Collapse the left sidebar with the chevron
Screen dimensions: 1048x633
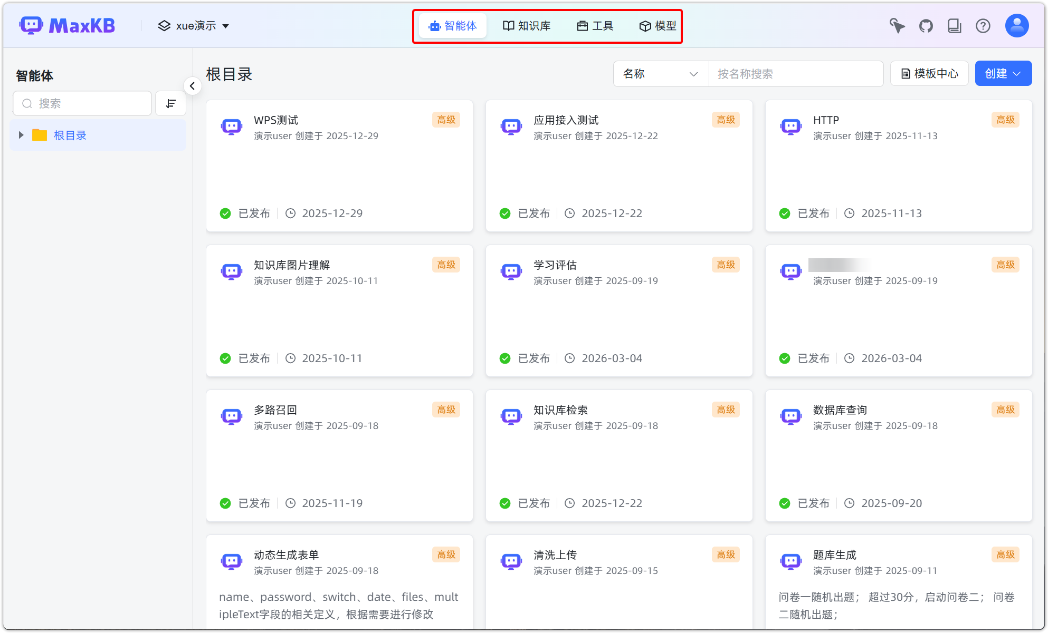(x=193, y=85)
